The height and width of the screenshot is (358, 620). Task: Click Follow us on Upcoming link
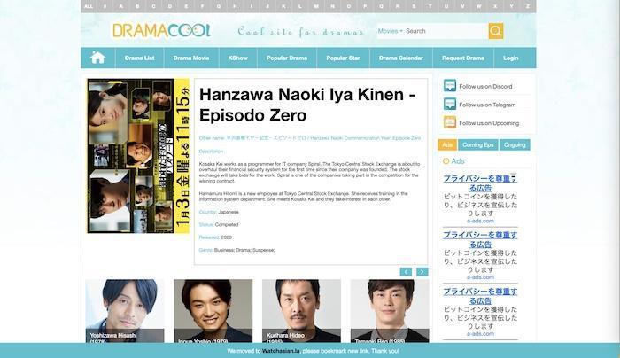pyautogui.click(x=489, y=123)
